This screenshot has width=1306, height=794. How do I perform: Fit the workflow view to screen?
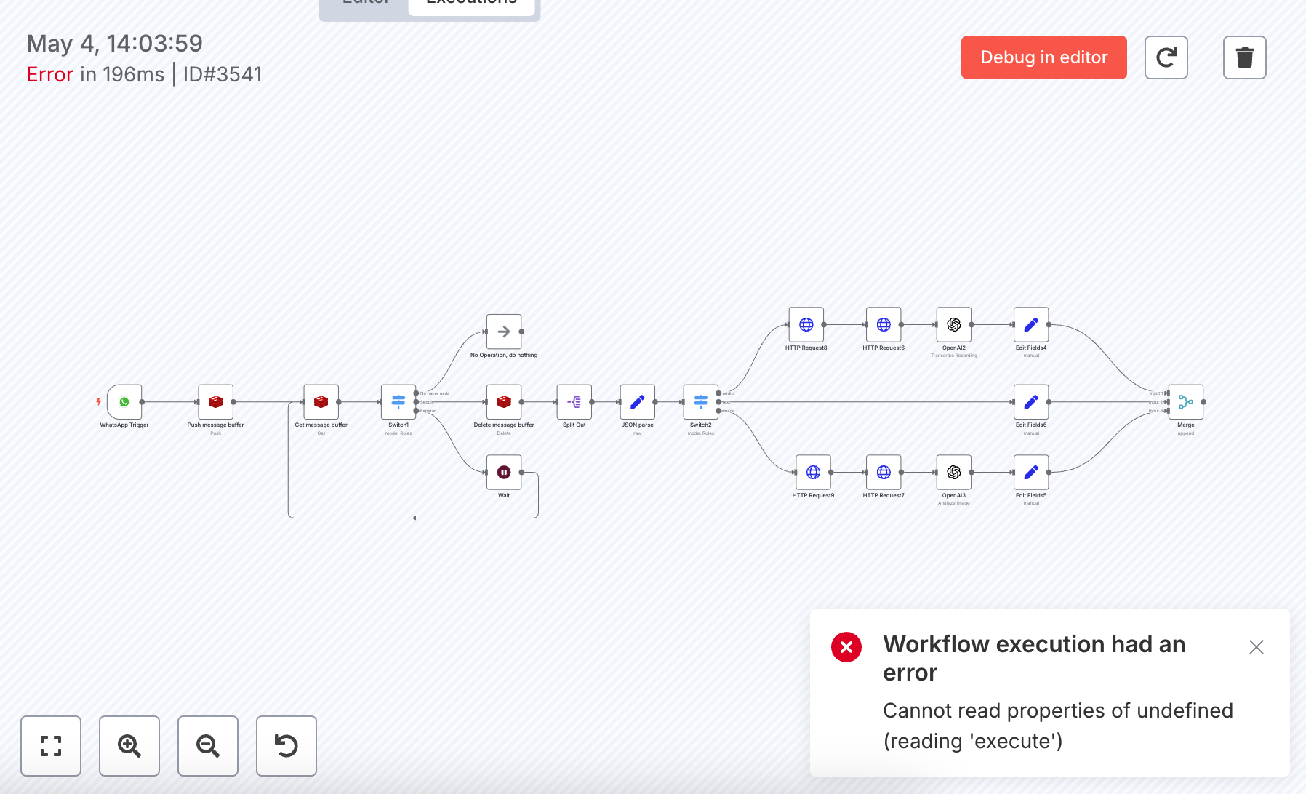pyautogui.click(x=51, y=746)
